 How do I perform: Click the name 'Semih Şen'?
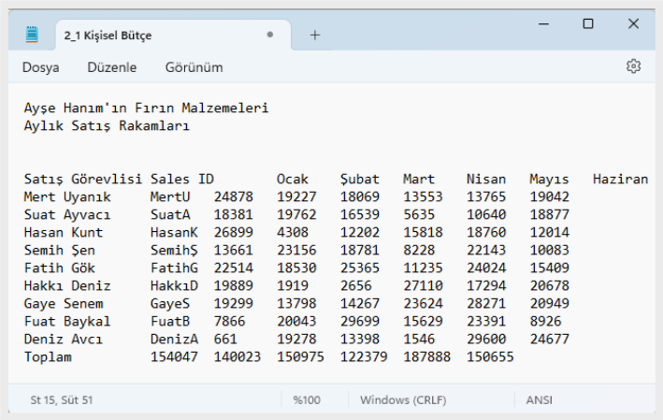tap(59, 250)
